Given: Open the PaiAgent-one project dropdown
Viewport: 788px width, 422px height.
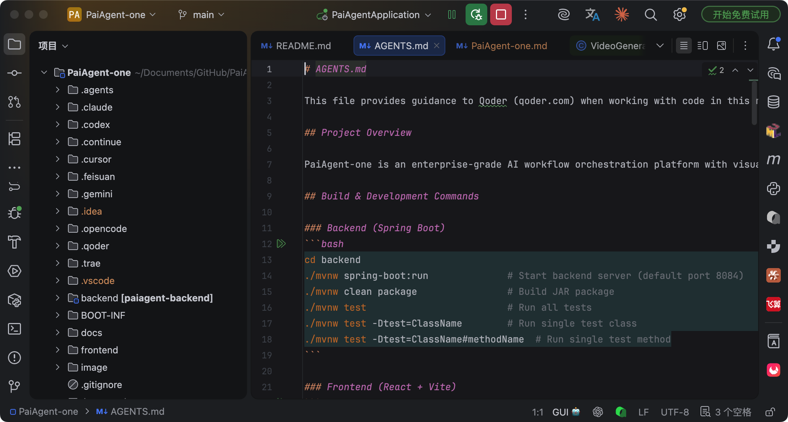Looking at the screenshot, I should [x=112, y=15].
